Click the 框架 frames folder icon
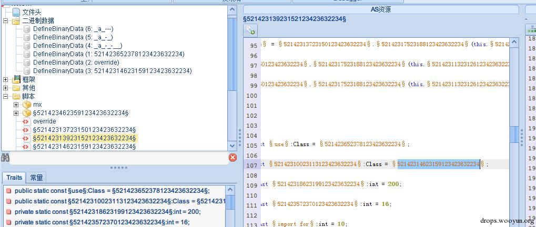The height and width of the screenshot is (227, 536). click(x=16, y=79)
